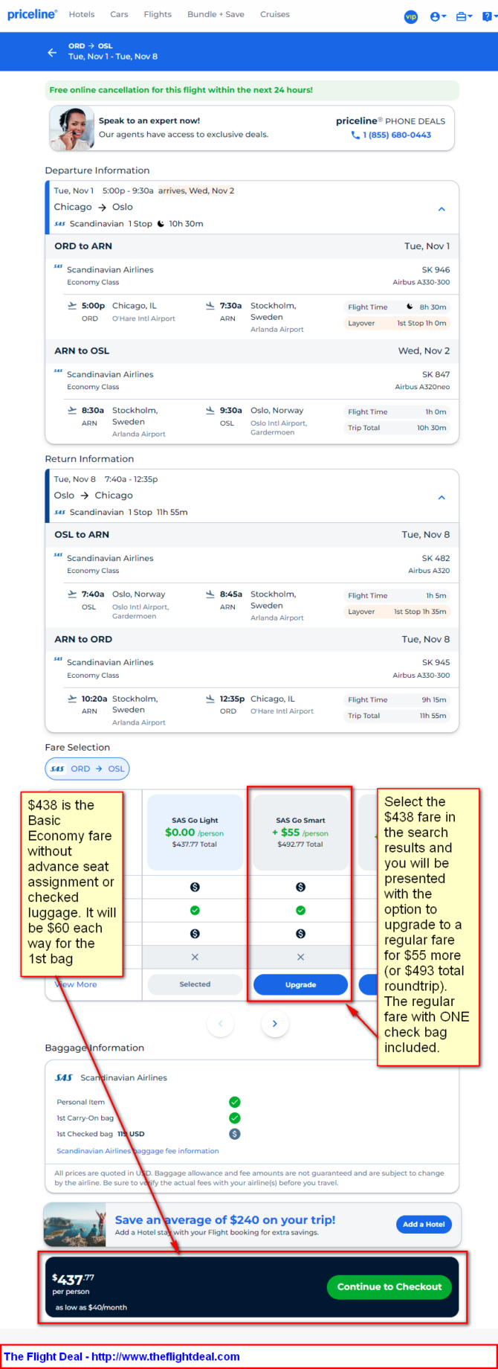
Task: Open the Bundle + Save menu item
Action: pos(216,14)
